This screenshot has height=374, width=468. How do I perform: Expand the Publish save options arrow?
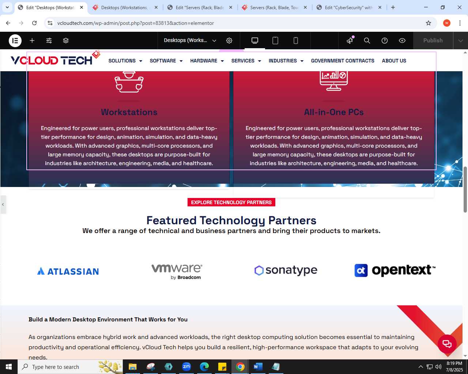(460, 41)
